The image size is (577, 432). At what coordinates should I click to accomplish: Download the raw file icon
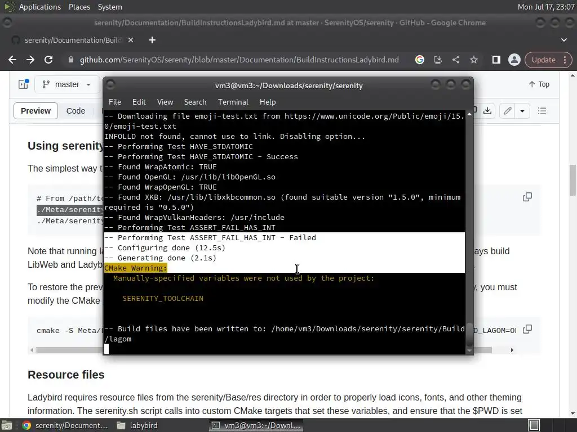487,111
